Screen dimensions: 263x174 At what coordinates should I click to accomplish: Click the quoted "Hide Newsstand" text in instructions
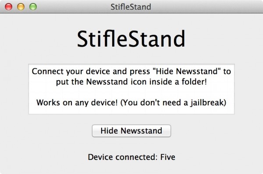[x=187, y=71]
